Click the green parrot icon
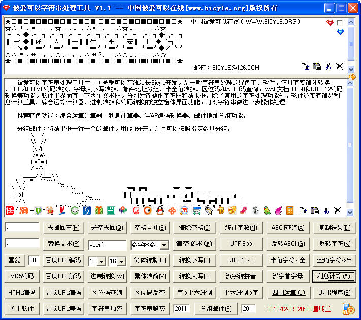The image size is (361, 320). (267, 210)
